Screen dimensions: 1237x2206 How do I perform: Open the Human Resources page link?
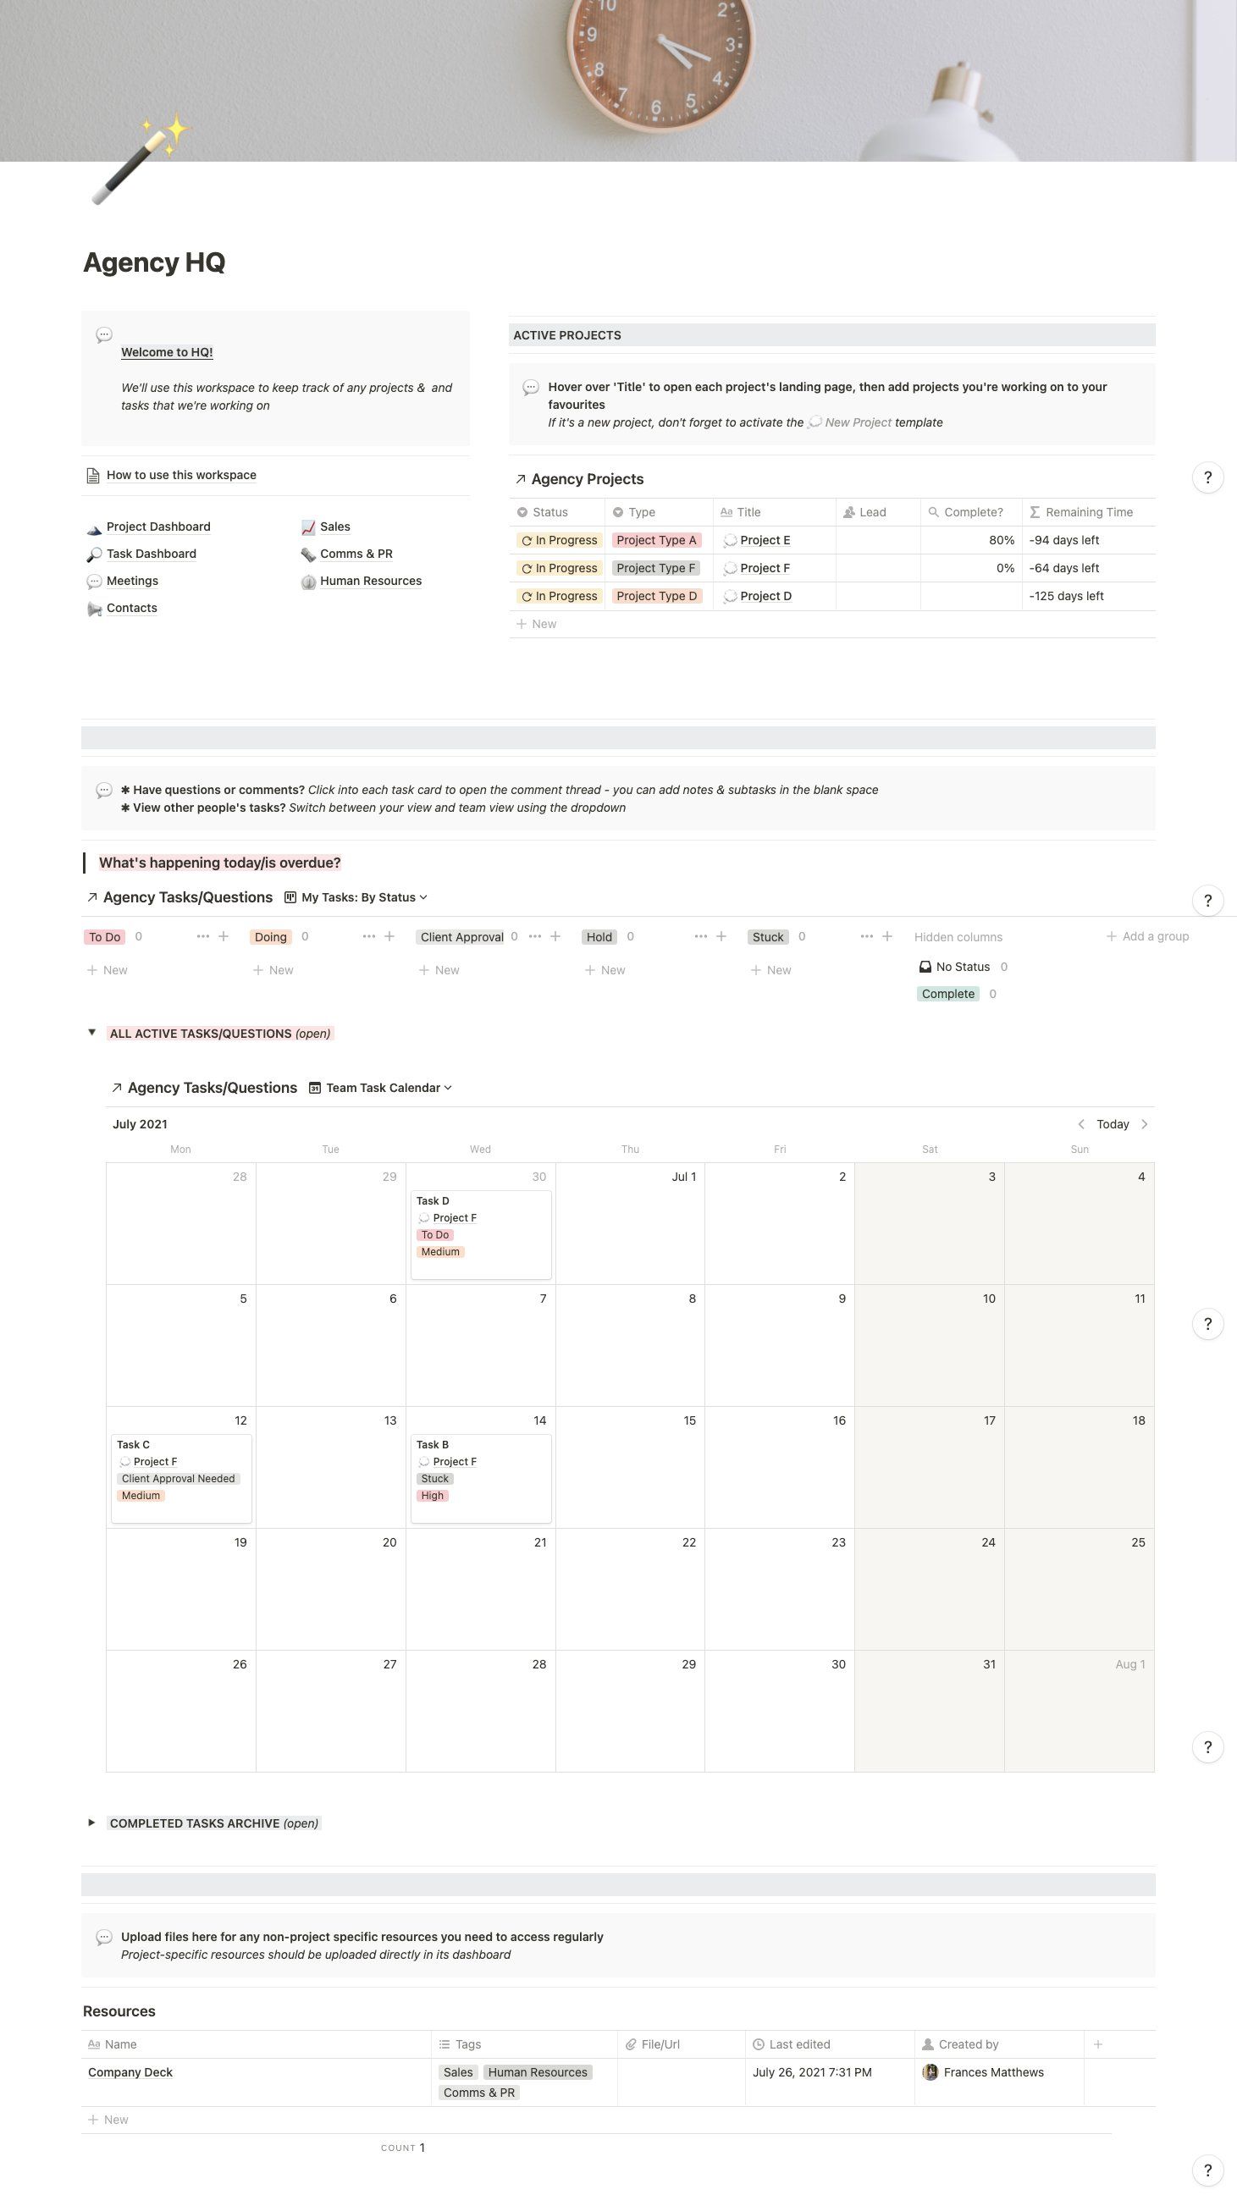pyautogui.click(x=371, y=581)
